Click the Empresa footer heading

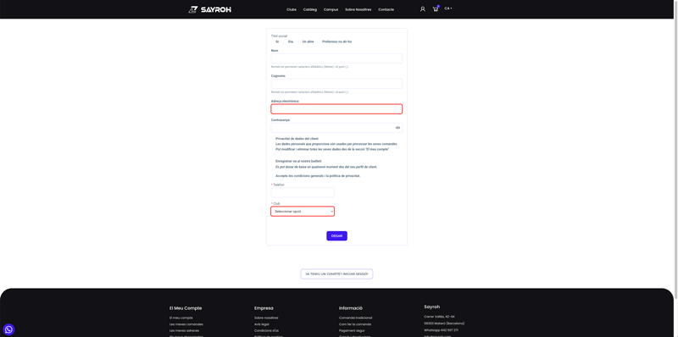point(264,308)
